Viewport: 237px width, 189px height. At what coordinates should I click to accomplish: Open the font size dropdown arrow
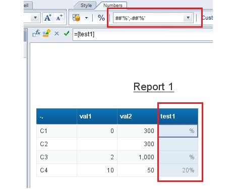[35, 18]
